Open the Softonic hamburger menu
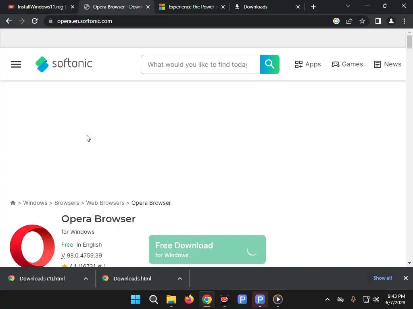Viewport: 413px width, 309px height. tap(16, 64)
